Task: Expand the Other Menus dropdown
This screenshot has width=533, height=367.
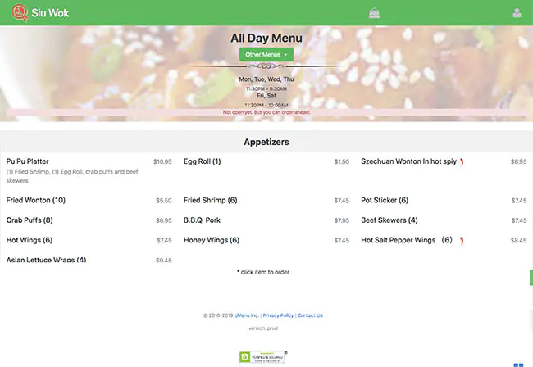Action: 266,54
